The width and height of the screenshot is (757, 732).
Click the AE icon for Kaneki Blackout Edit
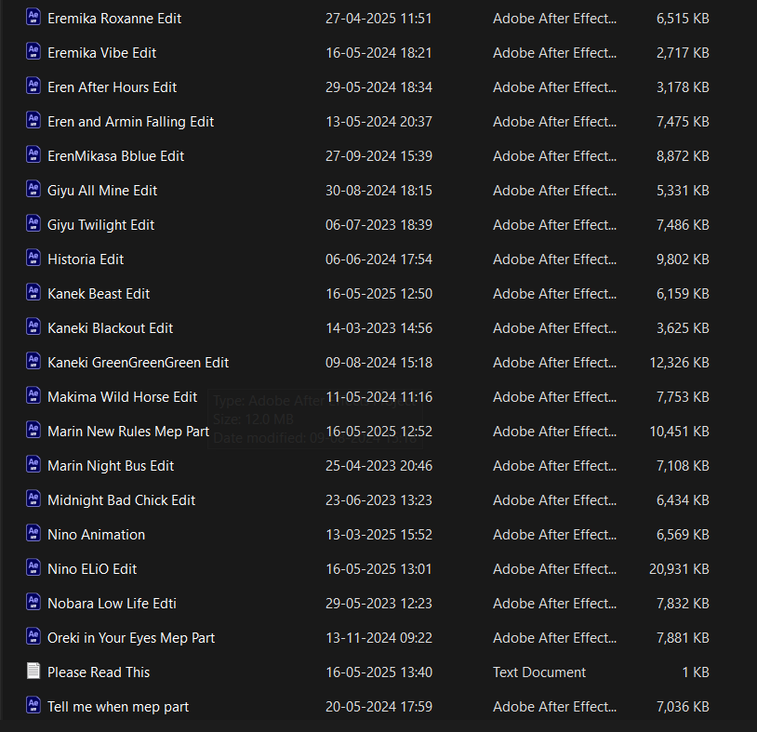(x=33, y=327)
